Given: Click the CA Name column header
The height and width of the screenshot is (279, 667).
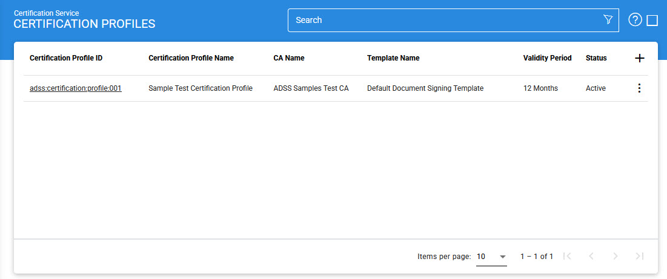Looking at the screenshot, I should (x=289, y=58).
